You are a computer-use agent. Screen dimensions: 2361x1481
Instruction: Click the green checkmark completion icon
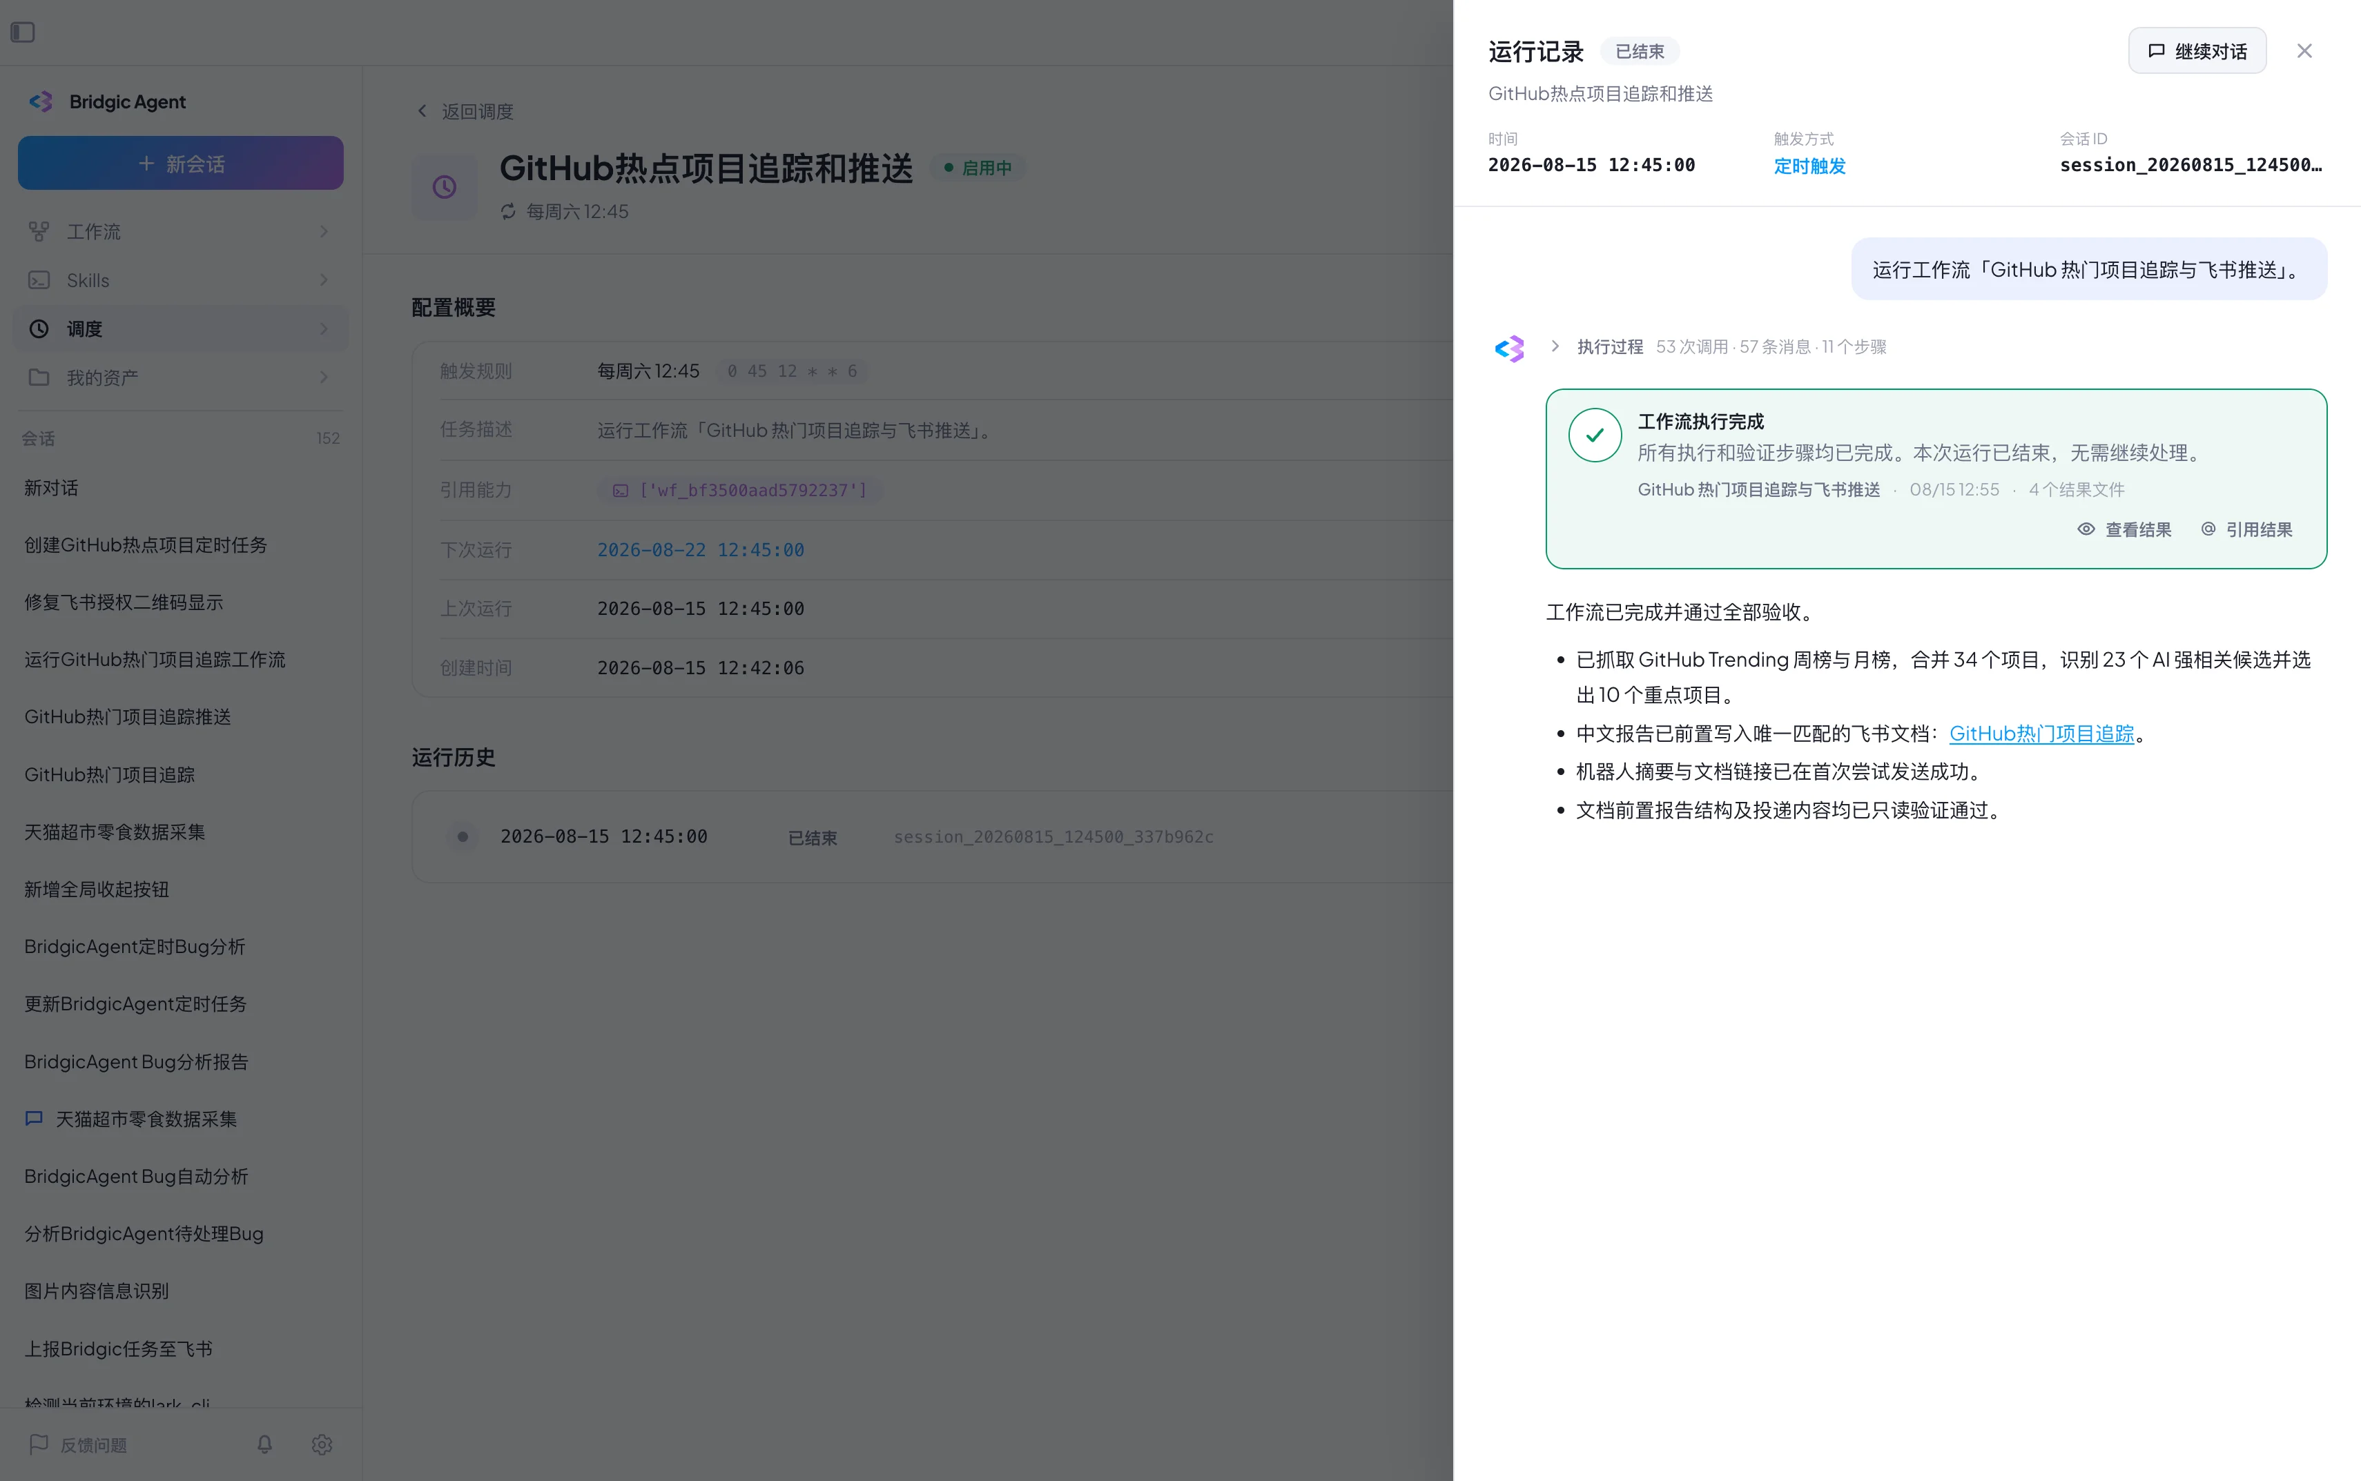click(1595, 435)
